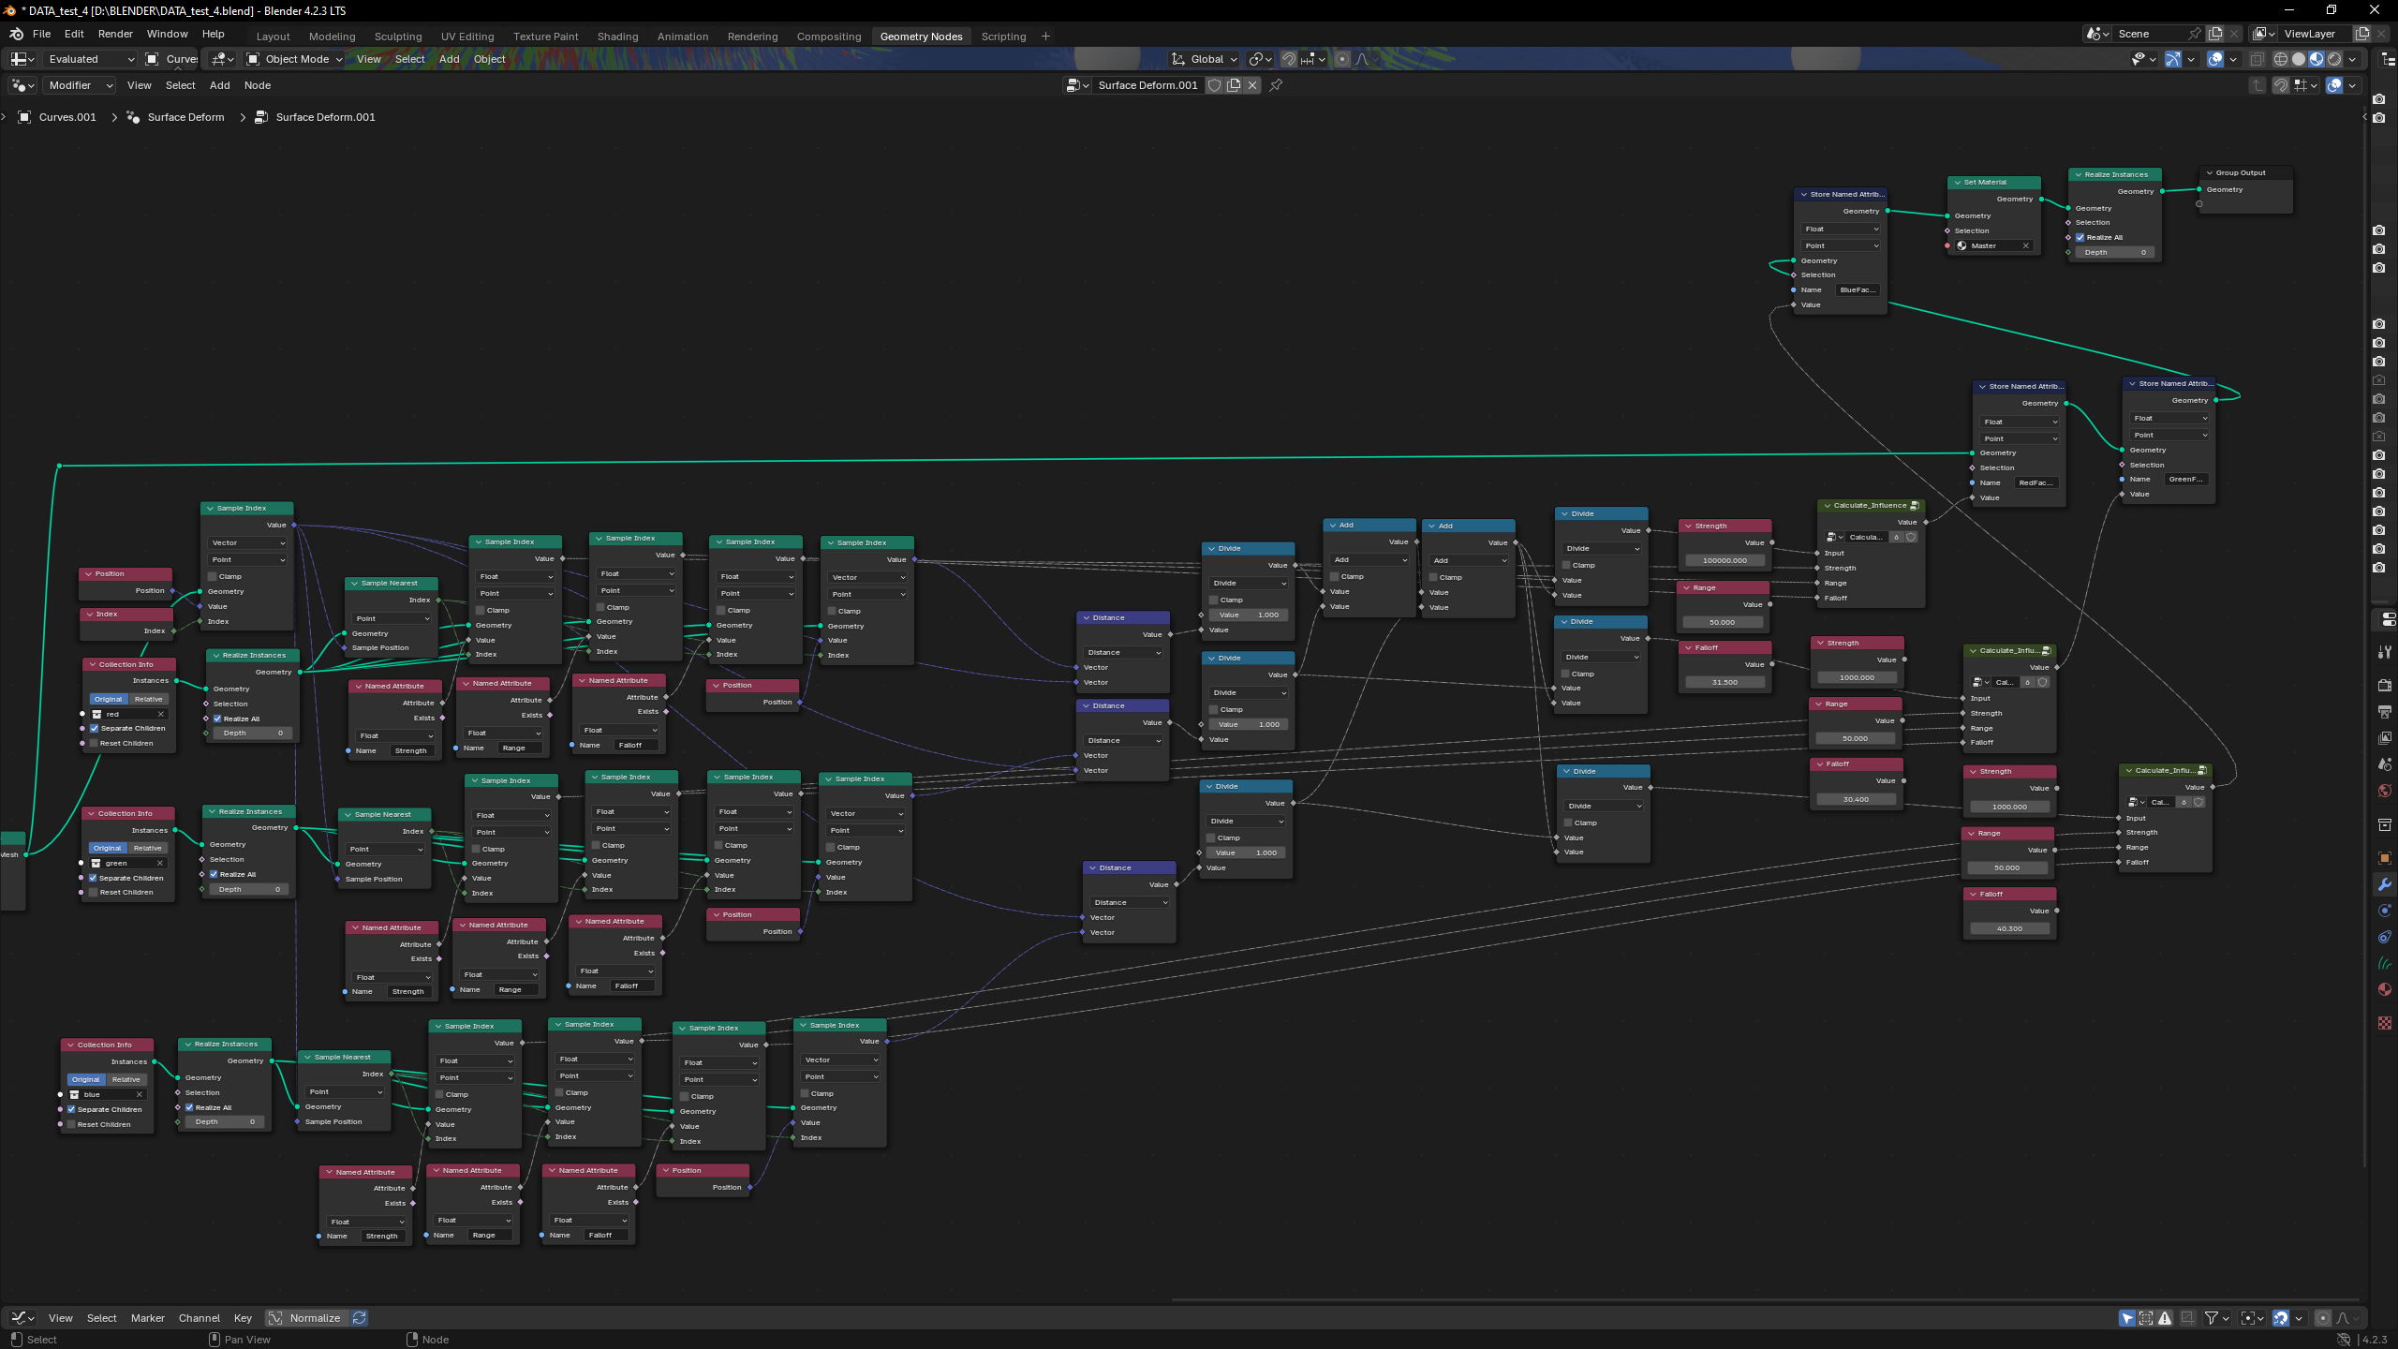Screen dimensions: 2398x1349
Task: Collapse the Set Material node
Action: pos(1958,182)
